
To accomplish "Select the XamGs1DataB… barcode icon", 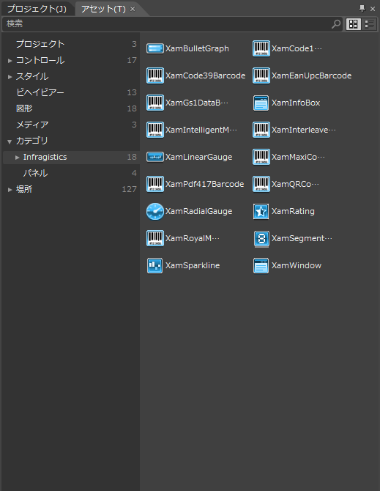I will point(154,103).
